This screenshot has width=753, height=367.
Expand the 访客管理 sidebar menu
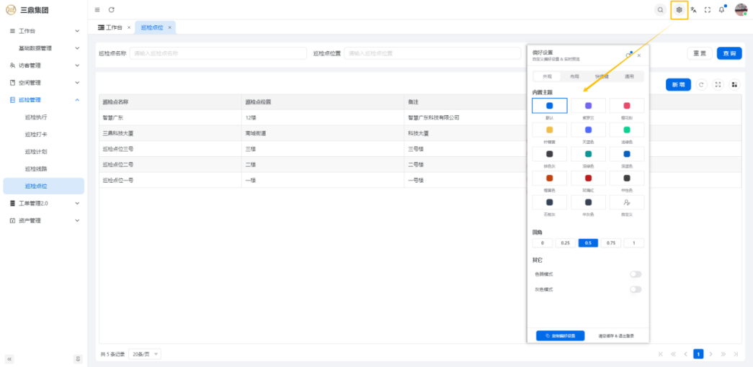[x=43, y=65]
